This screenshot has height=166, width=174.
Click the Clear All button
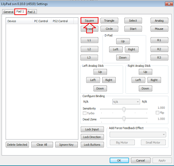[42, 145]
